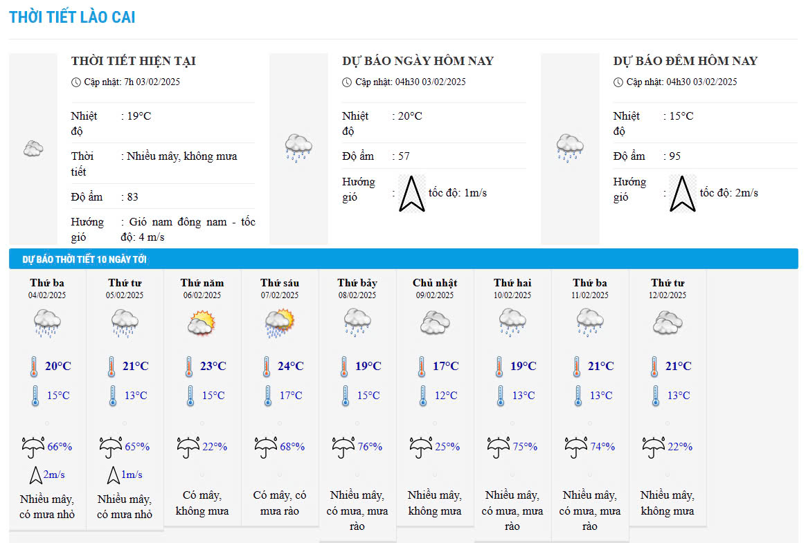Click the date '08/02/2025'
Viewport: 806px width, 543px height.
tap(357, 295)
